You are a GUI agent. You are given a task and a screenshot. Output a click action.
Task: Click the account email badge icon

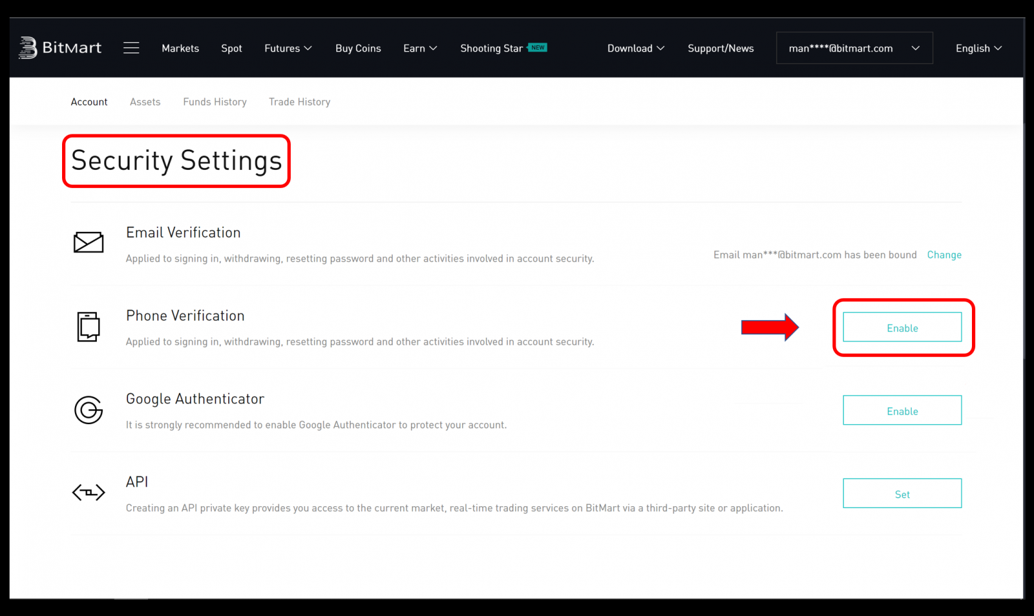pyautogui.click(x=854, y=47)
